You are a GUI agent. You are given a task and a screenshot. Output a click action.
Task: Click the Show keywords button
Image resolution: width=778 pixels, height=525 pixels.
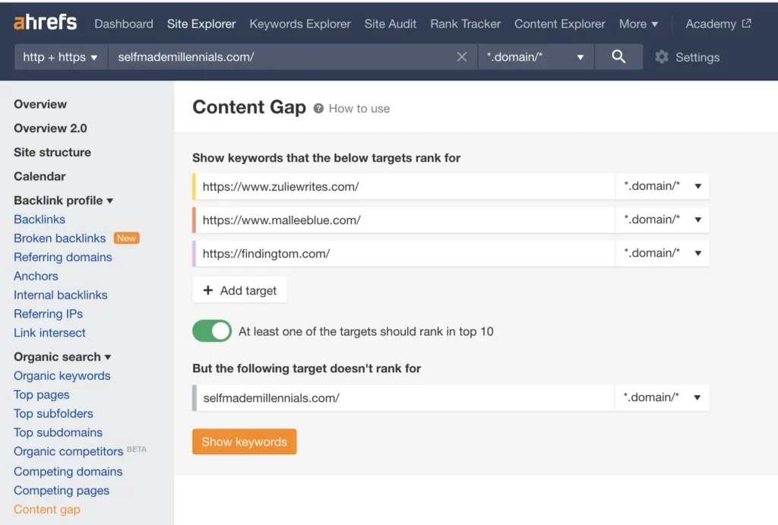click(244, 441)
